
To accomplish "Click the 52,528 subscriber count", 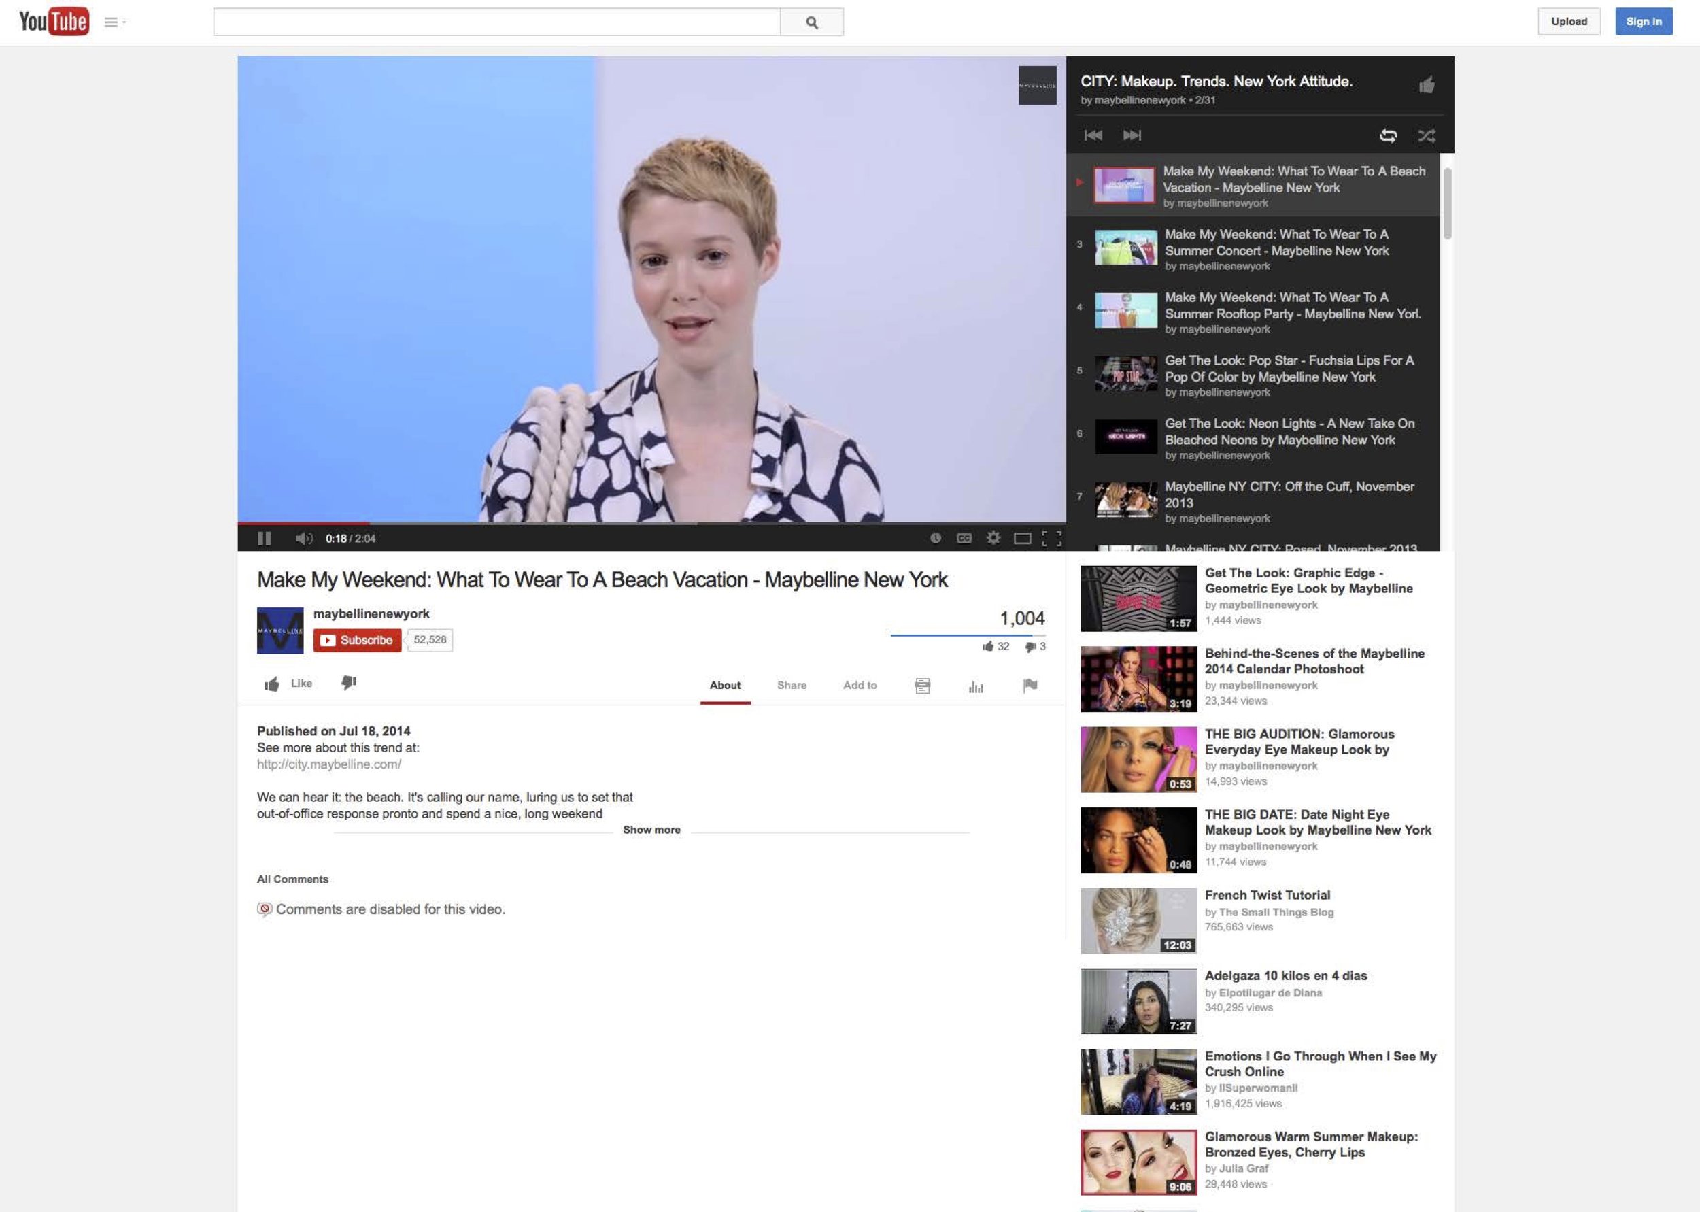I will tap(430, 640).
